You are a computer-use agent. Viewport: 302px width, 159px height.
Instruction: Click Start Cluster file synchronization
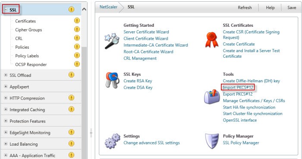point(252,114)
